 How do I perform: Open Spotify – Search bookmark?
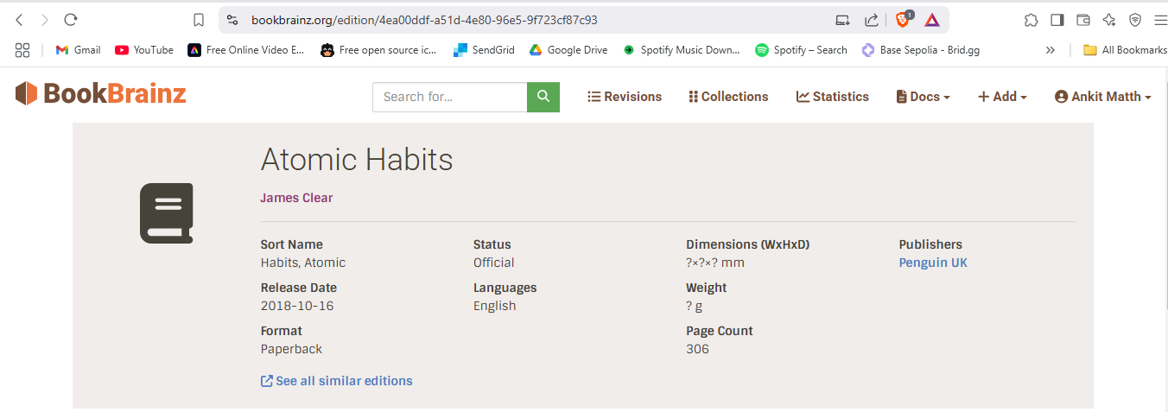[x=801, y=50]
